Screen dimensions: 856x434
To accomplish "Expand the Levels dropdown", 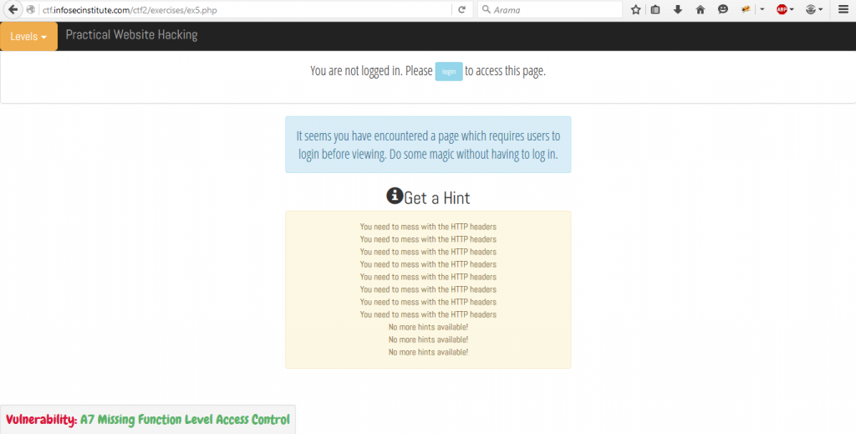I will coord(29,37).
